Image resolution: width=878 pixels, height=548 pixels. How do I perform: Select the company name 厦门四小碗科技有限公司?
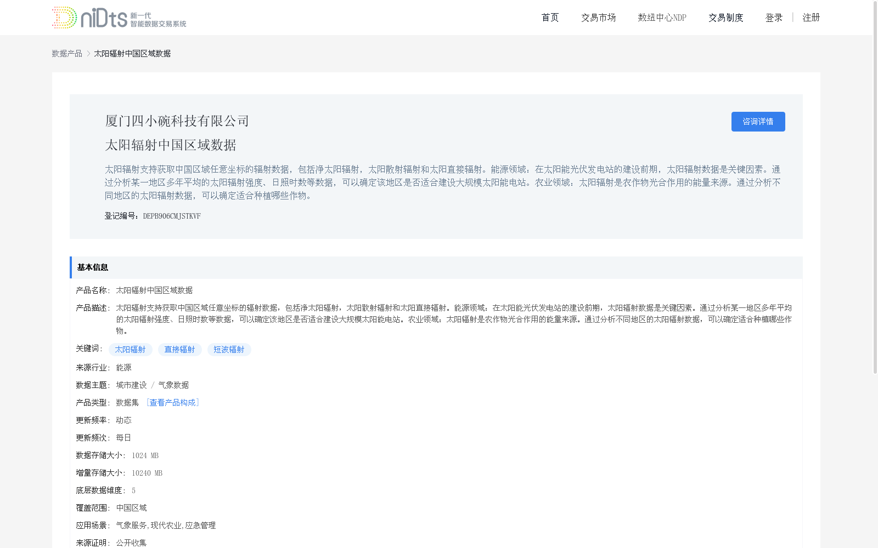[177, 121]
